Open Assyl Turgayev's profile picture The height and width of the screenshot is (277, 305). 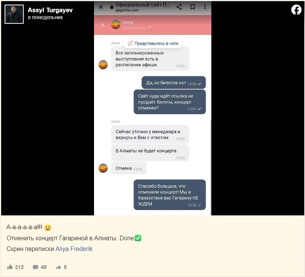(14, 14)
